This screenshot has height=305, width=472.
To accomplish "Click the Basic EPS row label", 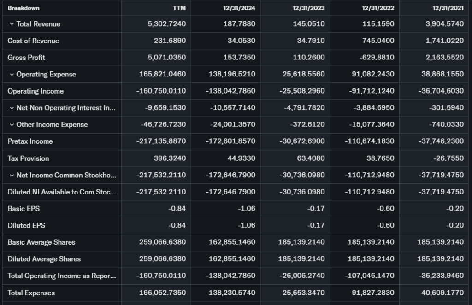I will [24, 209].
